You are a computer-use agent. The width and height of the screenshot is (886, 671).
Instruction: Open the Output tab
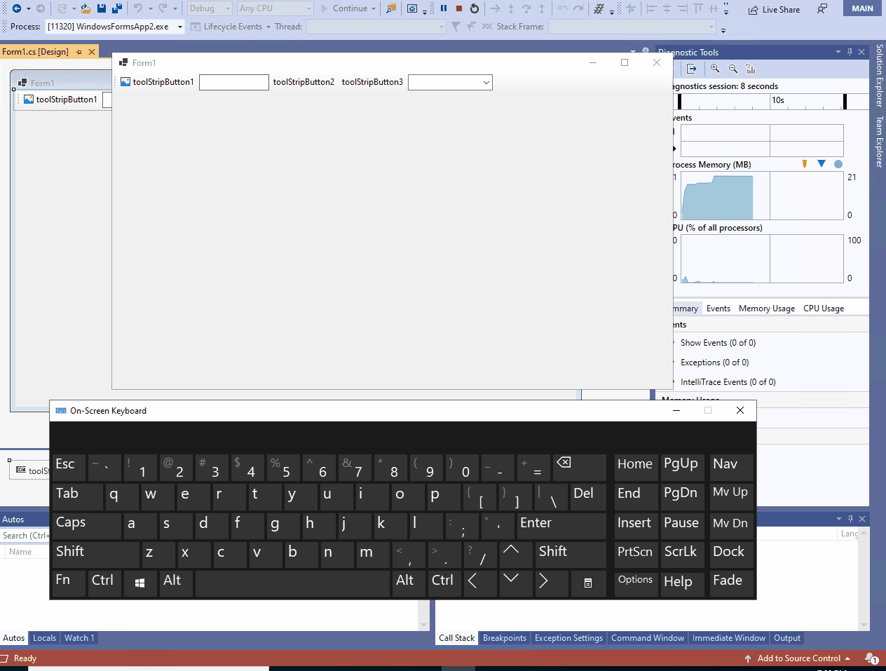(x=786, y=638)
